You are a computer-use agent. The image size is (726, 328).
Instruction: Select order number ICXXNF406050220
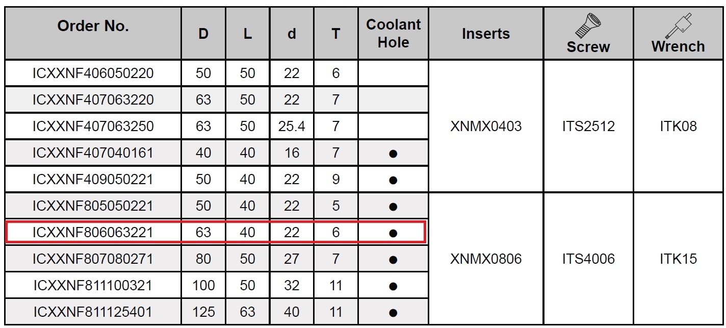pos(93,73)
